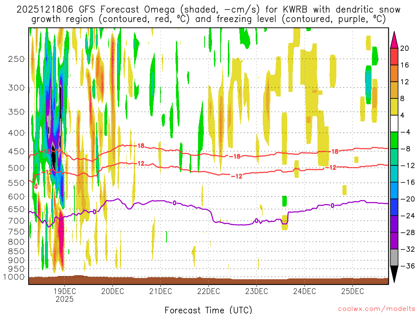Click the gray colorbar swatch between -32 and -36

(x=394, y=258)
